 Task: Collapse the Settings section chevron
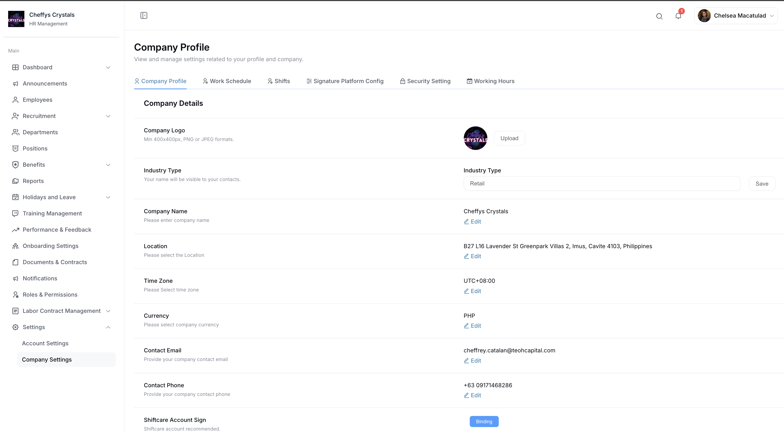[108, 327]
